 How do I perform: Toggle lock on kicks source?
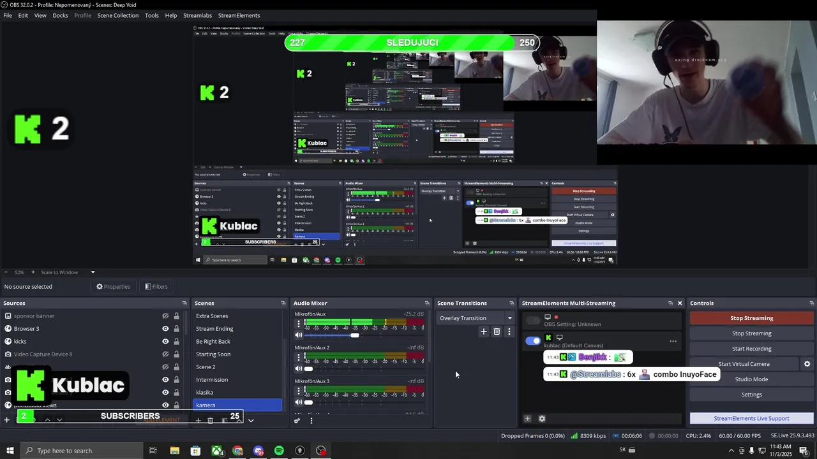point(177,342)
